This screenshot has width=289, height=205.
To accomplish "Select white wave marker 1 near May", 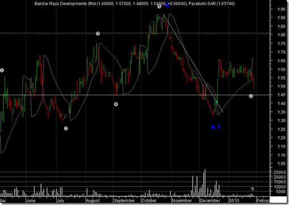I will 2,70.
